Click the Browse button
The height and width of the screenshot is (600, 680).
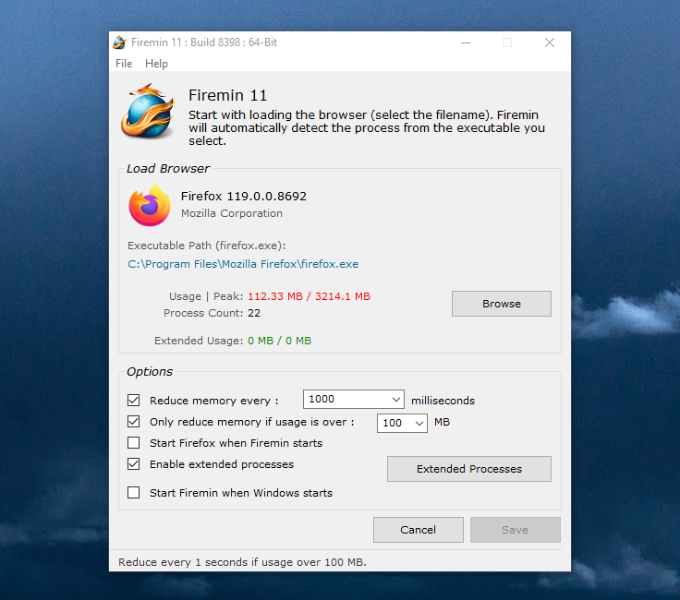point(502,304)
